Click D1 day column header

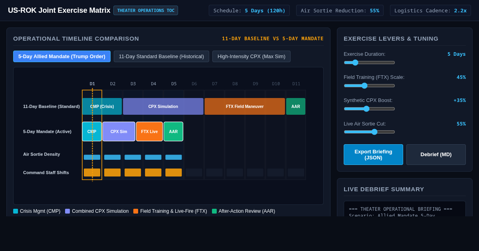pyautogui.click(x=92, y=84)
